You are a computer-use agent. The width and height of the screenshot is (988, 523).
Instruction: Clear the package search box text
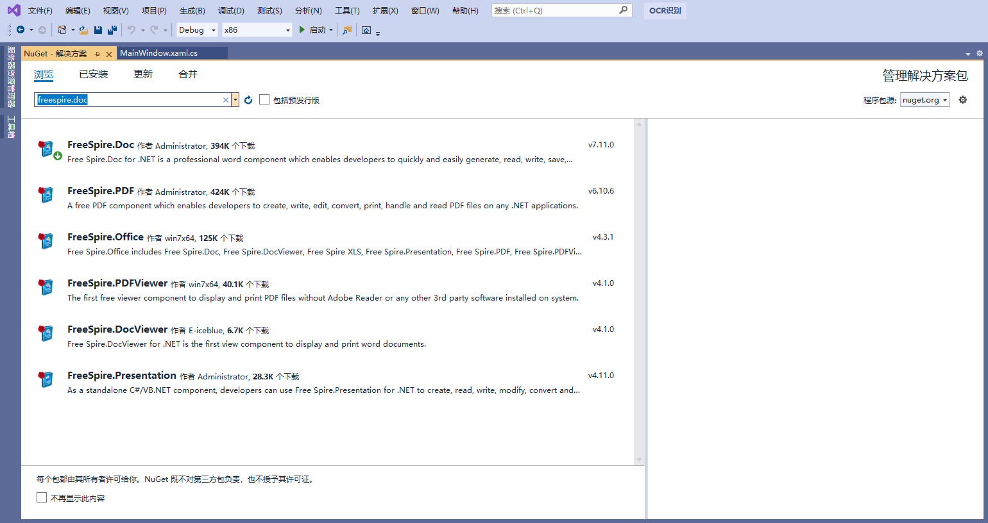[x=226, y=100]
